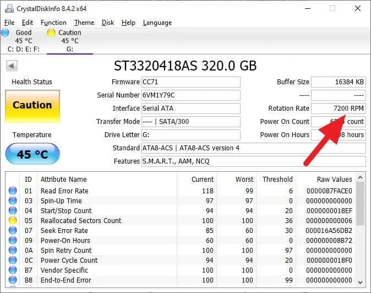Click the attribute list scrollbar thumb

coord(360,204)
